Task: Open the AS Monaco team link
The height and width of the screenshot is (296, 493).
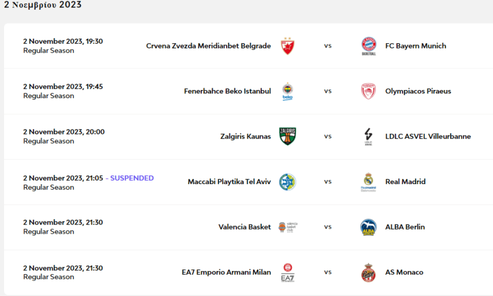Action: [x=404, y=272]
